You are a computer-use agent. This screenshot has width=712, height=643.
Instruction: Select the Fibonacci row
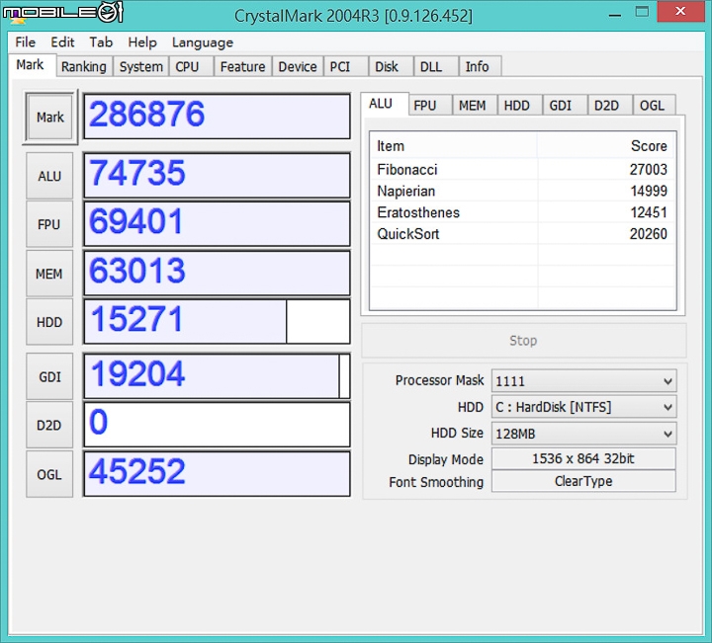pyautogui.click(x=522, y=170)
